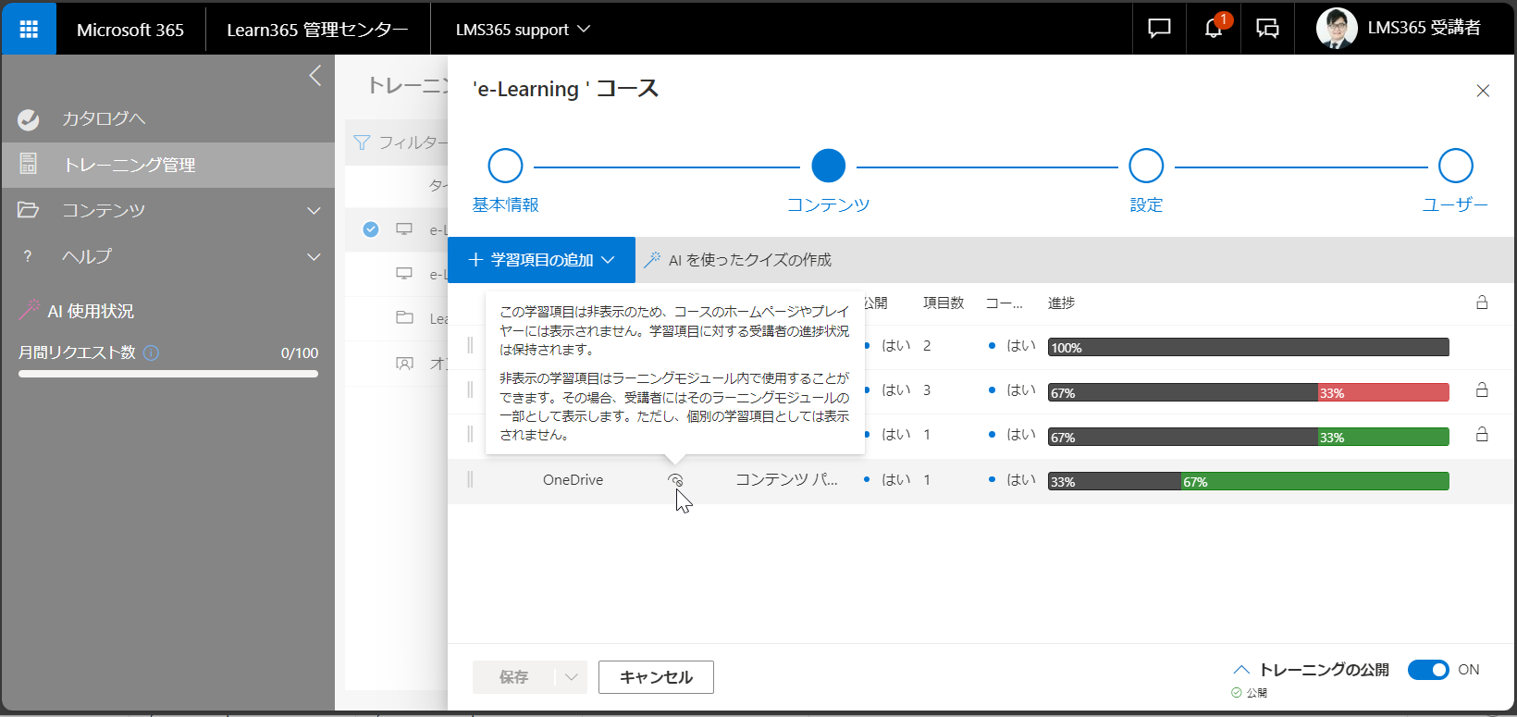The height and width of the screenshot is (717, 1517).
Task: Open the LMS365 support dropdown
Action: 523,29
